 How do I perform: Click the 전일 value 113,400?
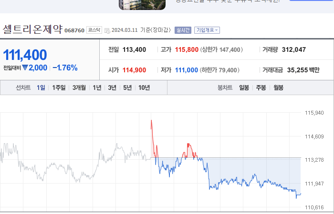tap(134, 49)
